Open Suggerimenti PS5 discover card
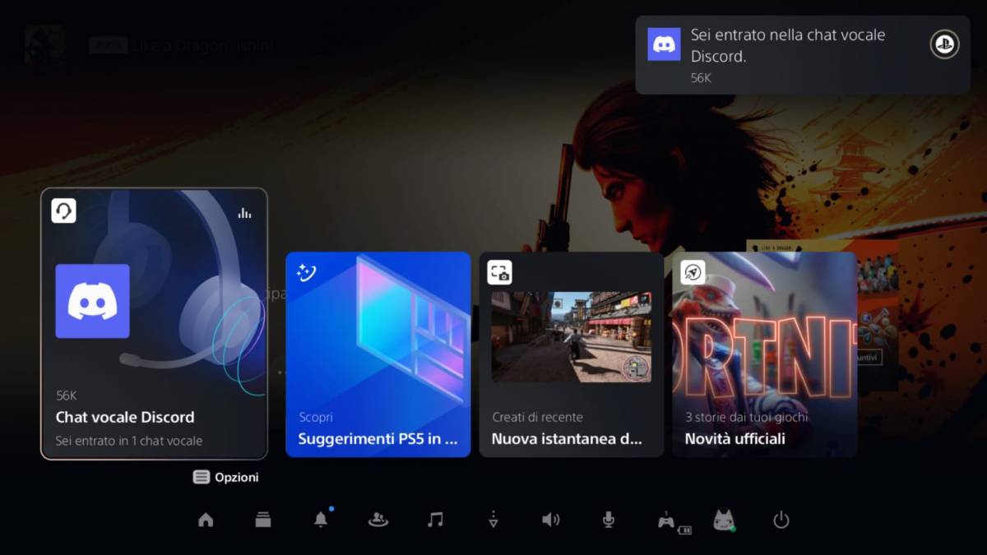The height and width of the screenshot is (555, 987). (x=378, y=354)
